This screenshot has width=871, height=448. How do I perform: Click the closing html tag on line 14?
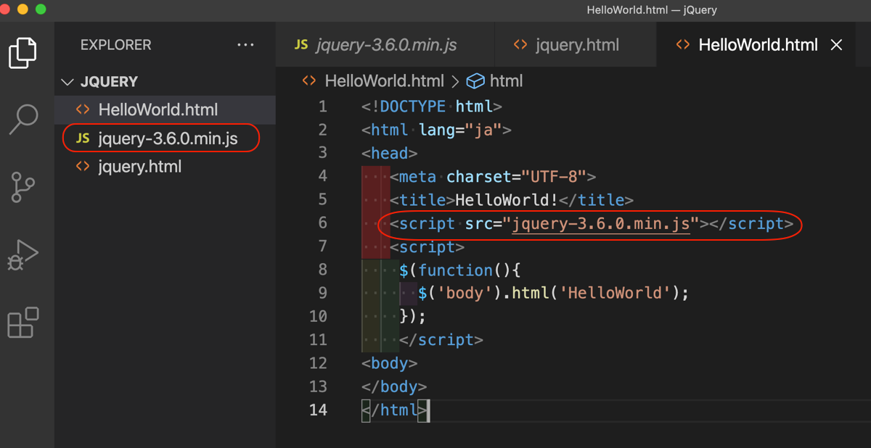tap(394, 410)
